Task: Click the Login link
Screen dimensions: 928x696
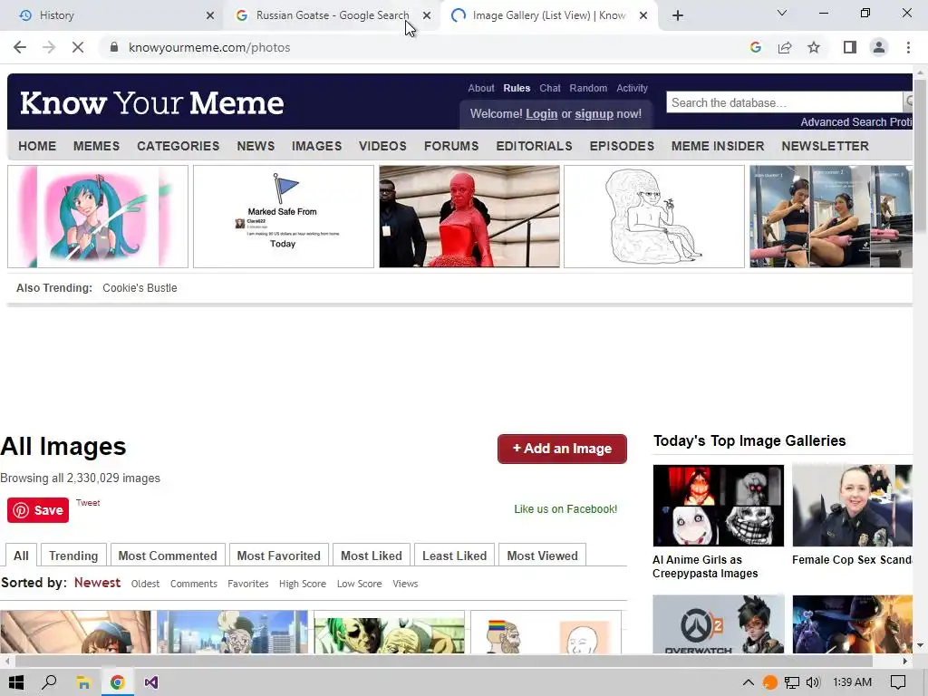Action: pyautogui.click(x=542, y=113)
